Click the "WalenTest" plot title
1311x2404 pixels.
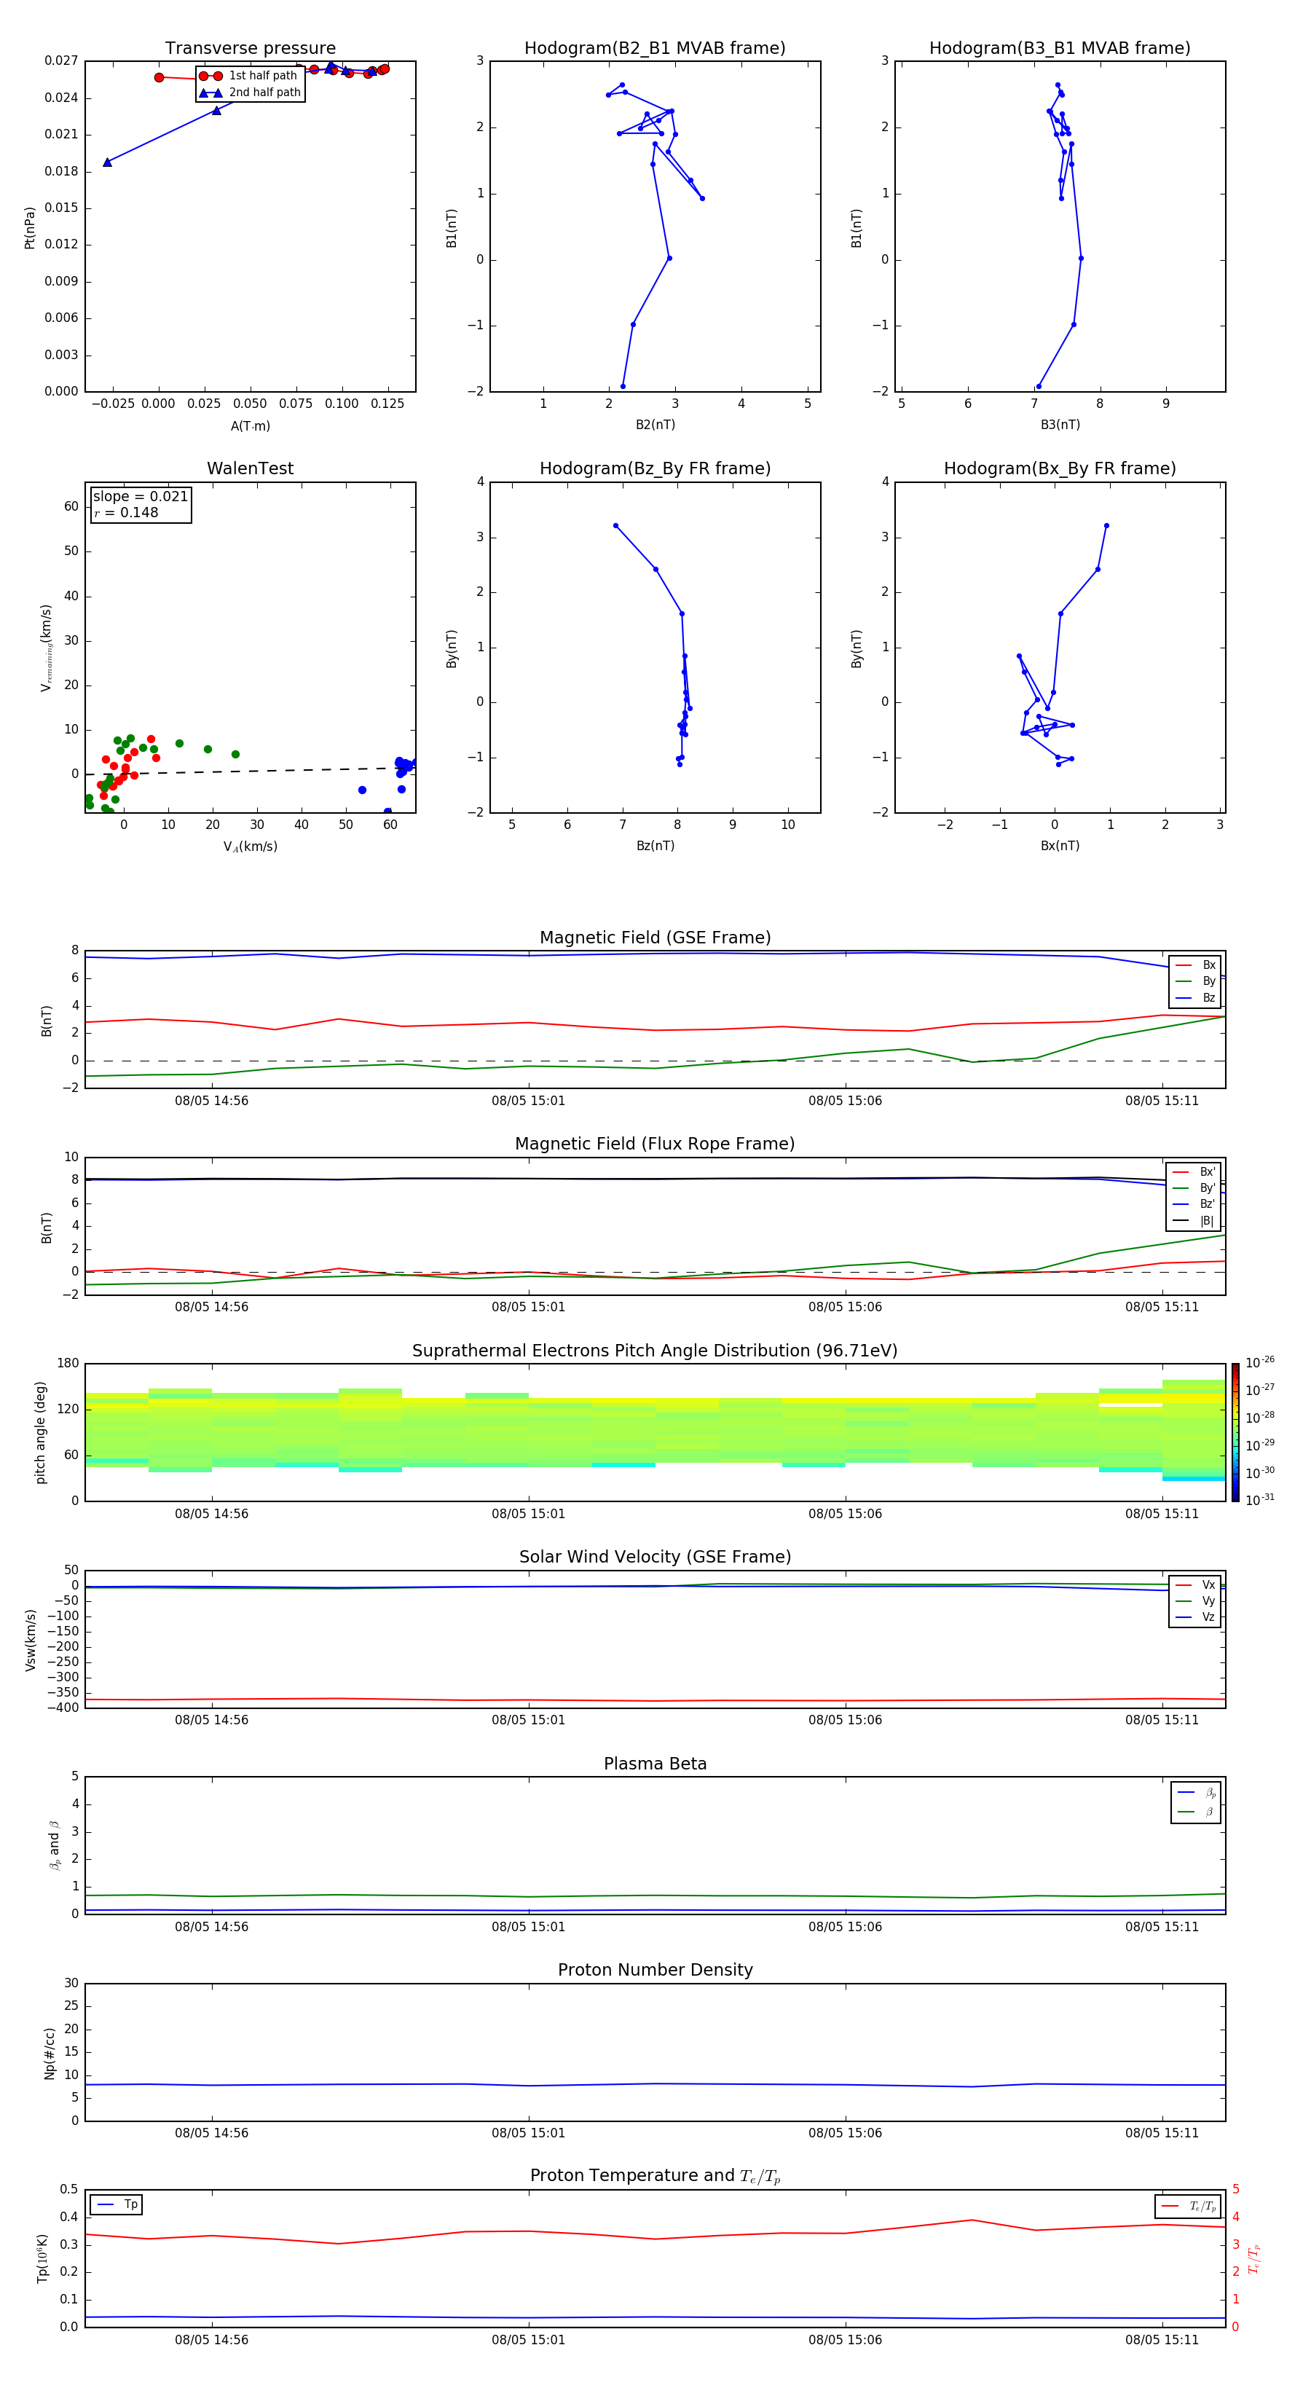[x=250, y=468]
